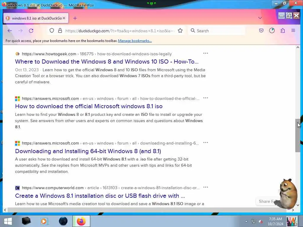Open the muted volume tray icon

point(261,222)
